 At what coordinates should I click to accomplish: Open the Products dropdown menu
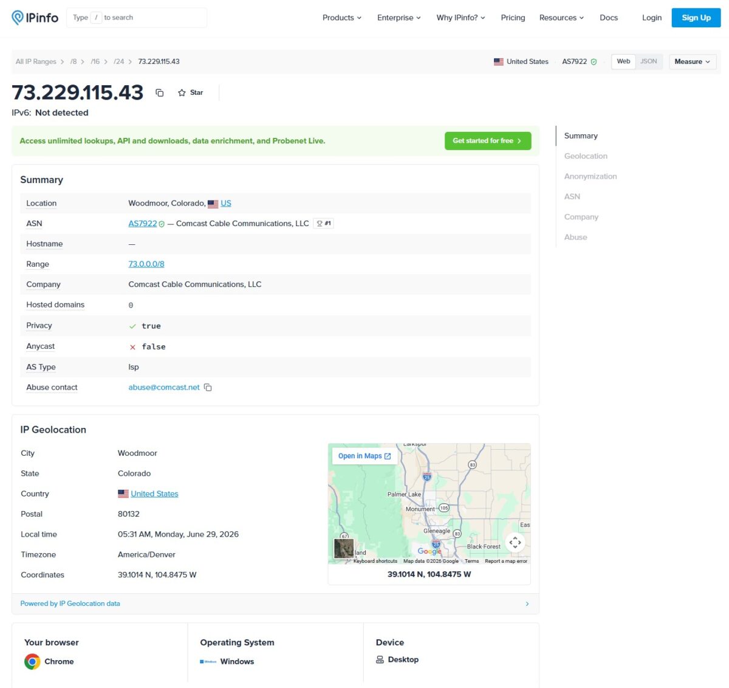click(342, 18)
